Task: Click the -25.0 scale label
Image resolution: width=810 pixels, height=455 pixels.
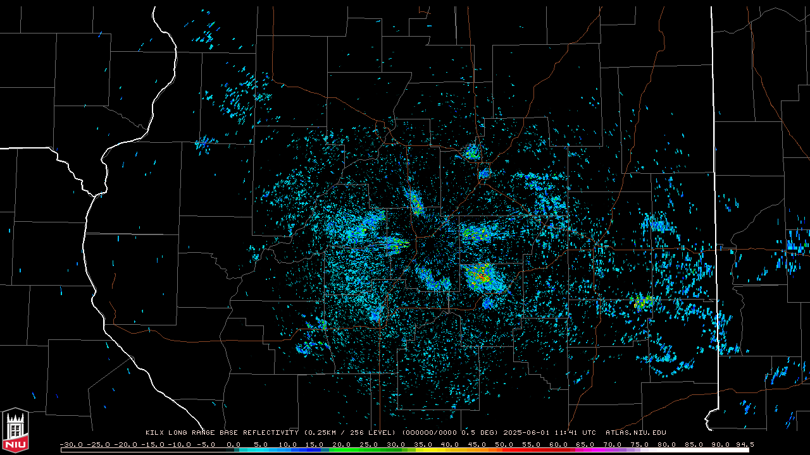Action: click(99, 445)
